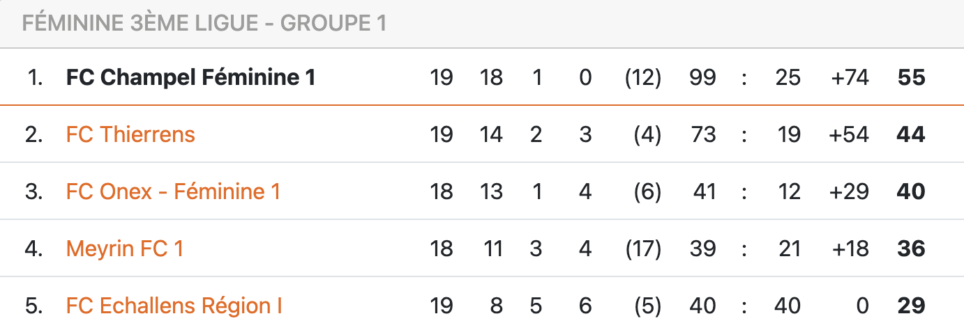Screen dimensions: 964x330
Task: Click FC Thierrens' 44 points value
Action: [911, 134]
